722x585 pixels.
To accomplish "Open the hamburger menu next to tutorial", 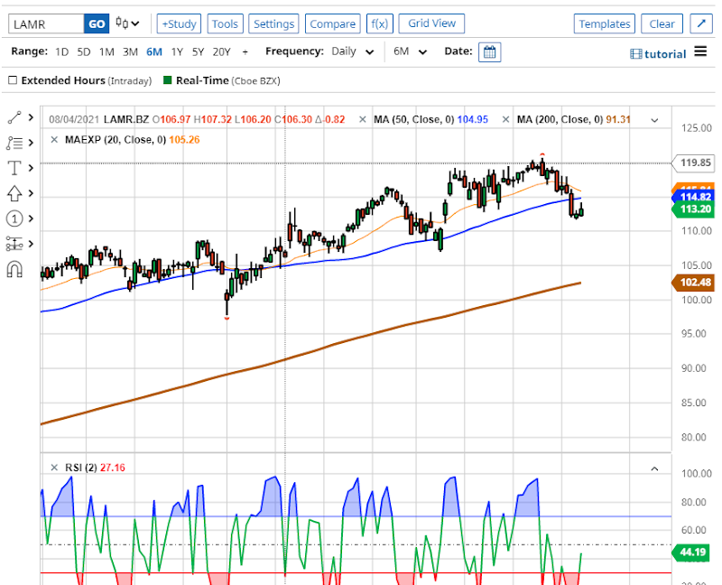I will [701, 53].
